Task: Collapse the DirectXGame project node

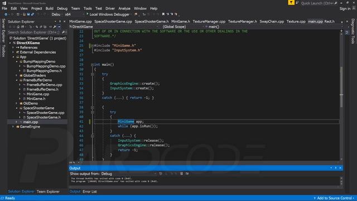Action: (x=10, y=43)
